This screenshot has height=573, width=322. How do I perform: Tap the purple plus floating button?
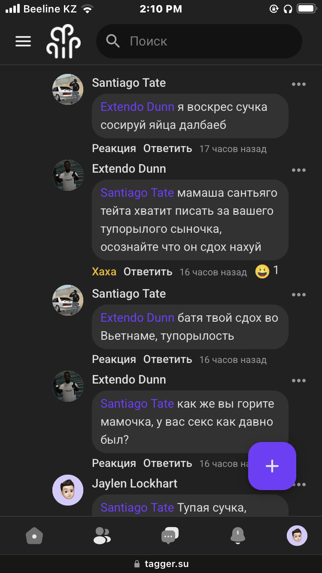[x=272, y=466]
